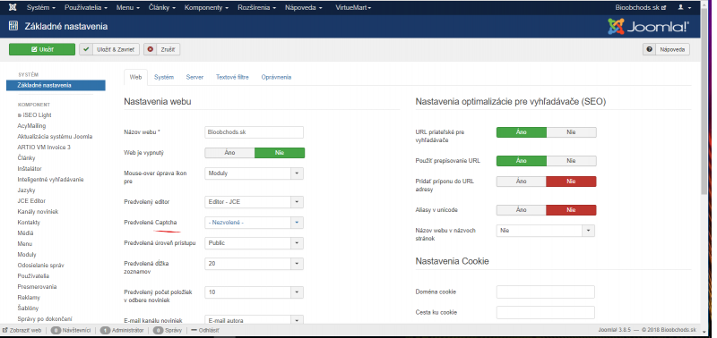717x338 pixels.
Task: Open the Predvolený počet položiek dropdown
Action: click(255, 292)
